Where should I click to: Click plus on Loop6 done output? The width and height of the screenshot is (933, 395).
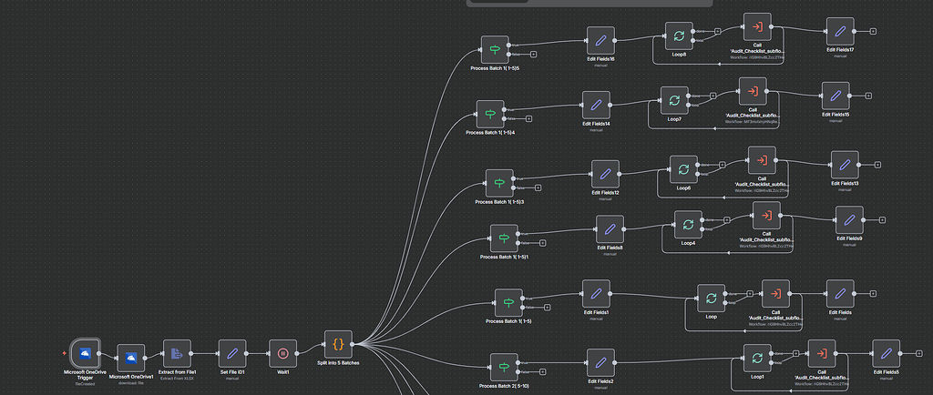723,165
